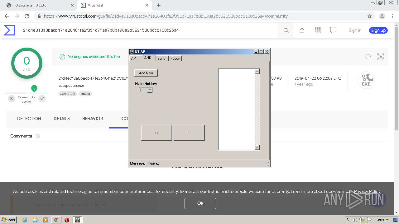
Task: Click the taskbar clock 3:09 PM
Action: pyautogui.click(x=383, y=220)
